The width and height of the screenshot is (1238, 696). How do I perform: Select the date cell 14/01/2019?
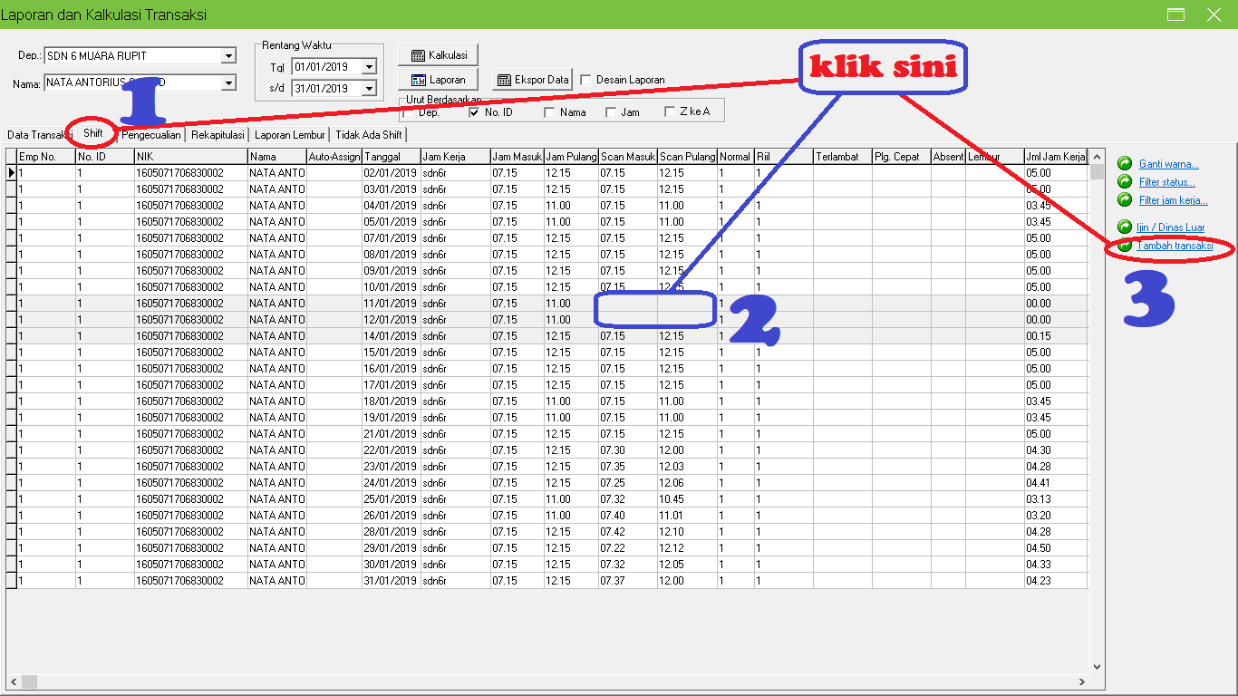tap(391, 336)
